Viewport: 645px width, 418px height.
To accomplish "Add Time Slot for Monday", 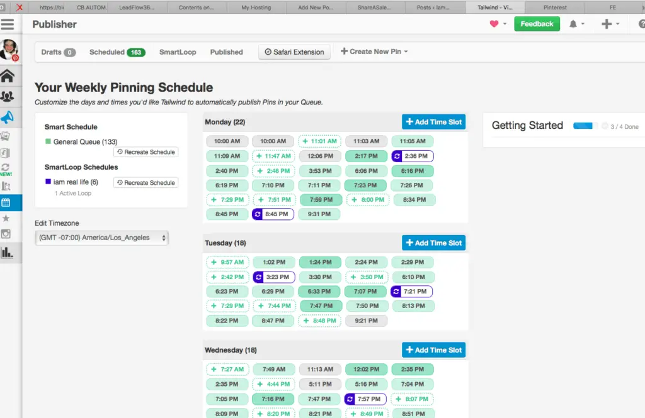I will (x=433, y=122).
